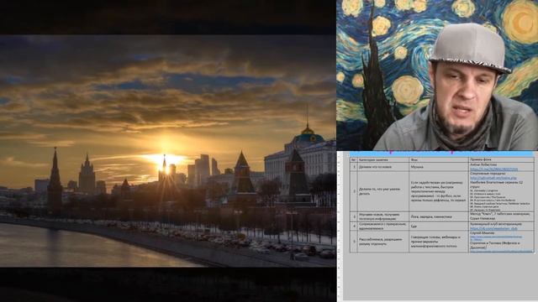Select the "Категория занятия" header cell
This screenshot has width=538, height=302.
383,160
